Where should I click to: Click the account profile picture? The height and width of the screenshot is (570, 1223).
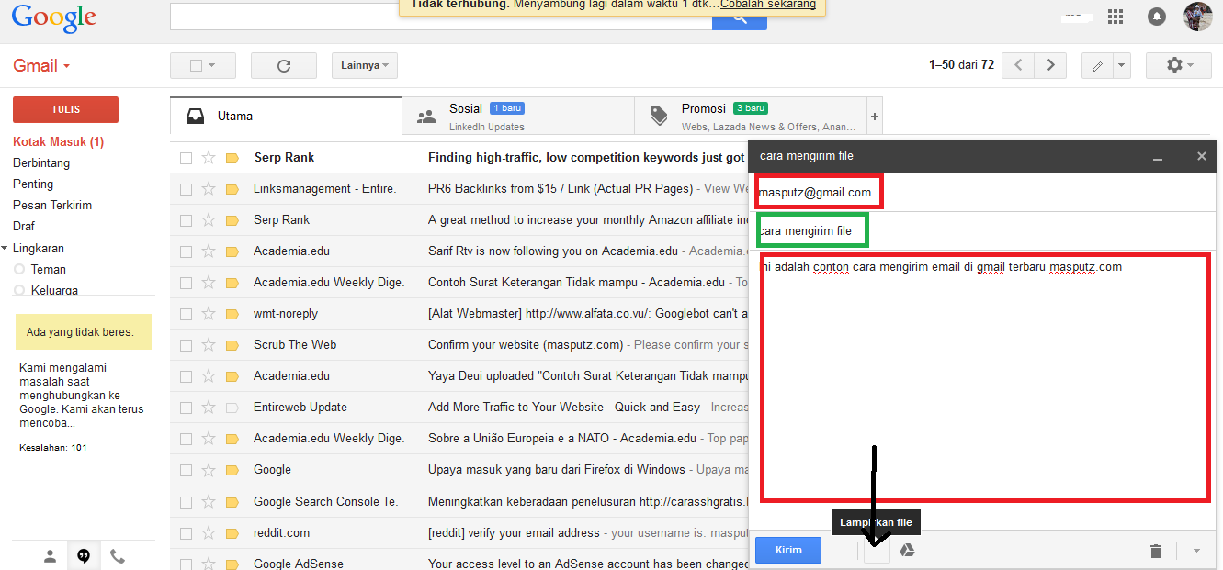tap(1197, 17)
